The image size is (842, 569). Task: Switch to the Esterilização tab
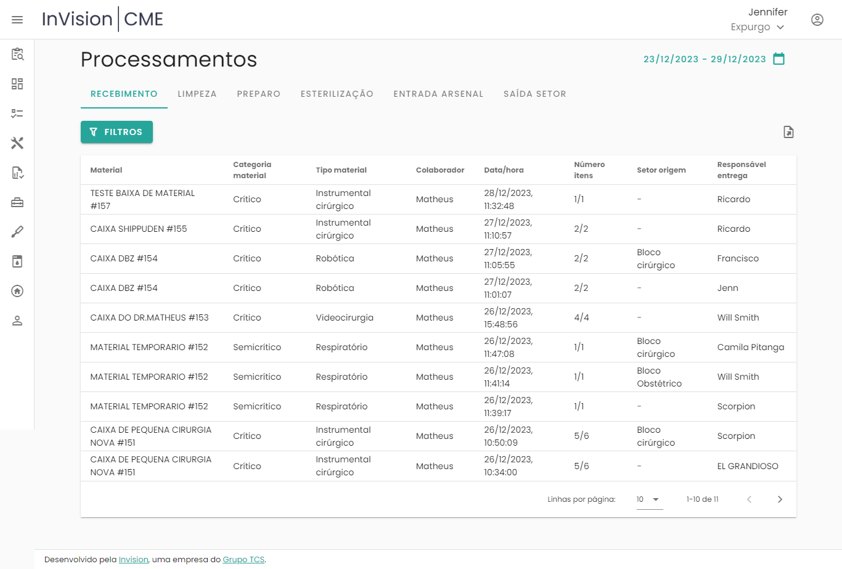[x=337, y=94]
